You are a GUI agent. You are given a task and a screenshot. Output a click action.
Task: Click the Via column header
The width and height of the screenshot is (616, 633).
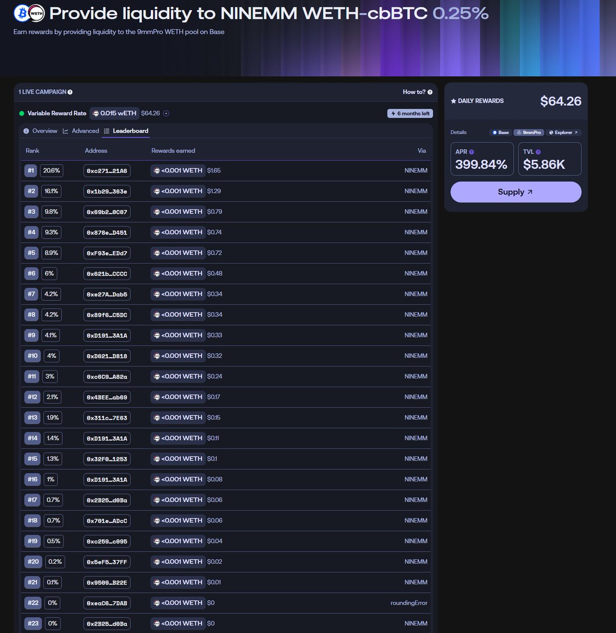pos(422,150)
